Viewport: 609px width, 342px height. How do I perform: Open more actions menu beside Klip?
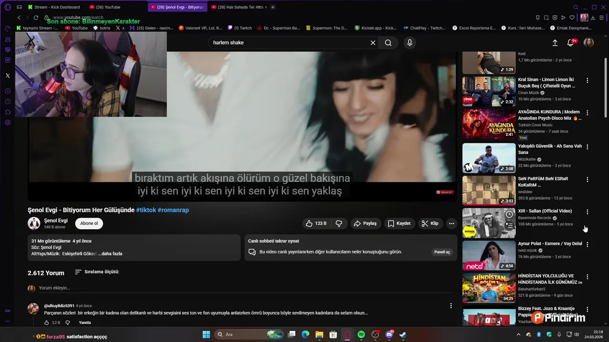[452, 223]
